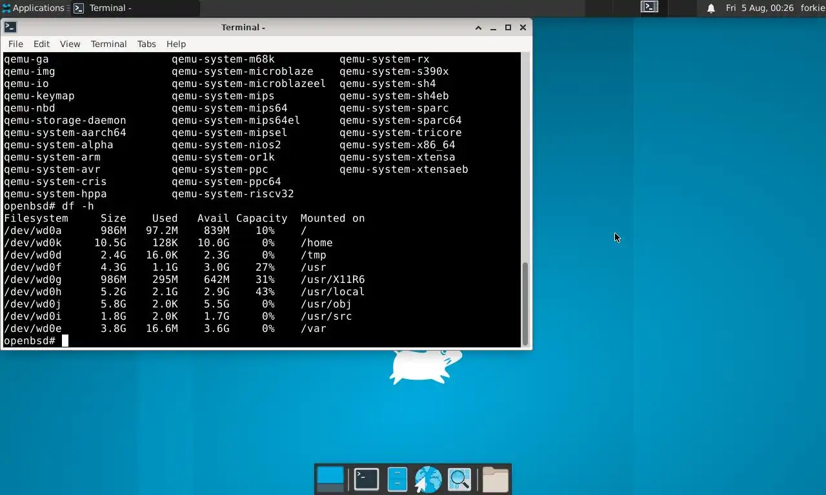The width and height of the screenshot is (826, 495).
Task: Click 'qemu-img' in the terminal output
Action: (30, 72)
